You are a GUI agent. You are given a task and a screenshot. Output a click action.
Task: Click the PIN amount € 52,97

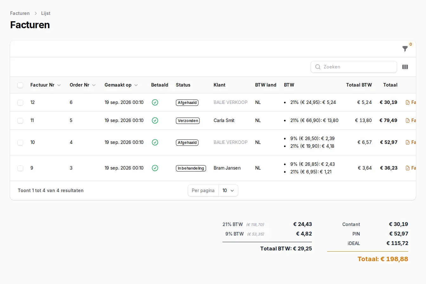click(399, 234)
